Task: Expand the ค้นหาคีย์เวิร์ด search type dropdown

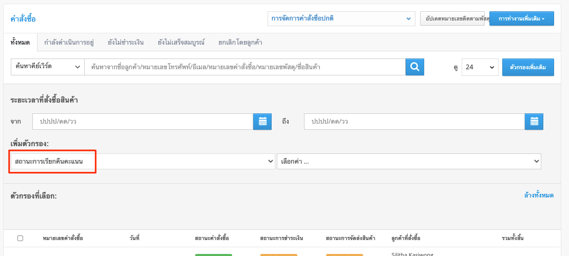Action: 48,67
